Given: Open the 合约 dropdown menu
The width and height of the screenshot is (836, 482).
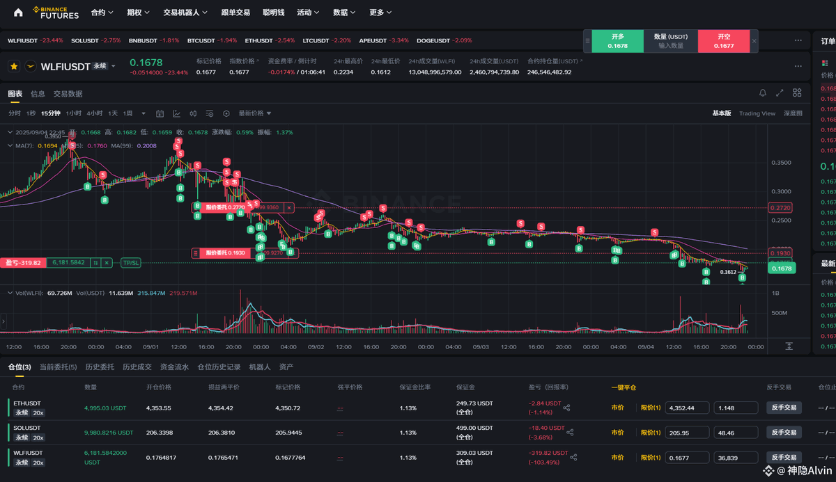Looking at the screenshot, I should coord(102,13).
